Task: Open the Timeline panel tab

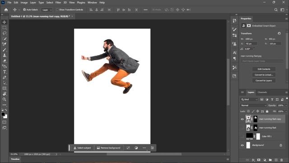Action: coord(15,159)
